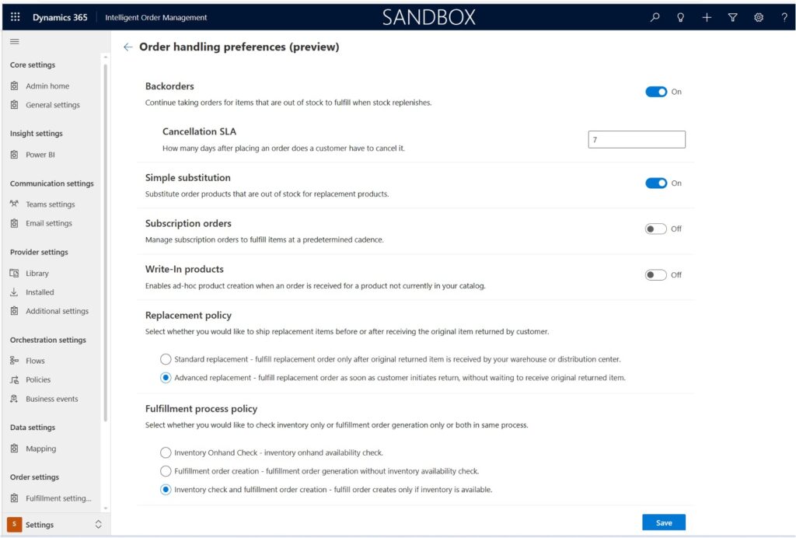This screenshot has height=538, width=796.
Task: Expand the Settings area switcher
Action: pos(98,524)
